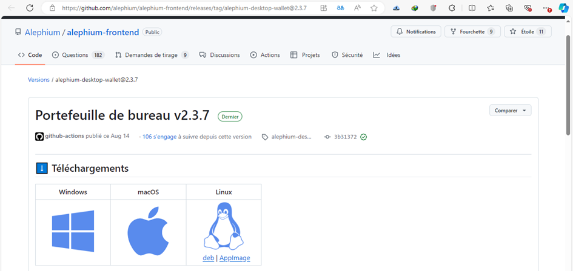Click the Portefeuille de bureau v2.3.7 title
The width and height of the screenshot is (573, 271).
tap(122, 116)
